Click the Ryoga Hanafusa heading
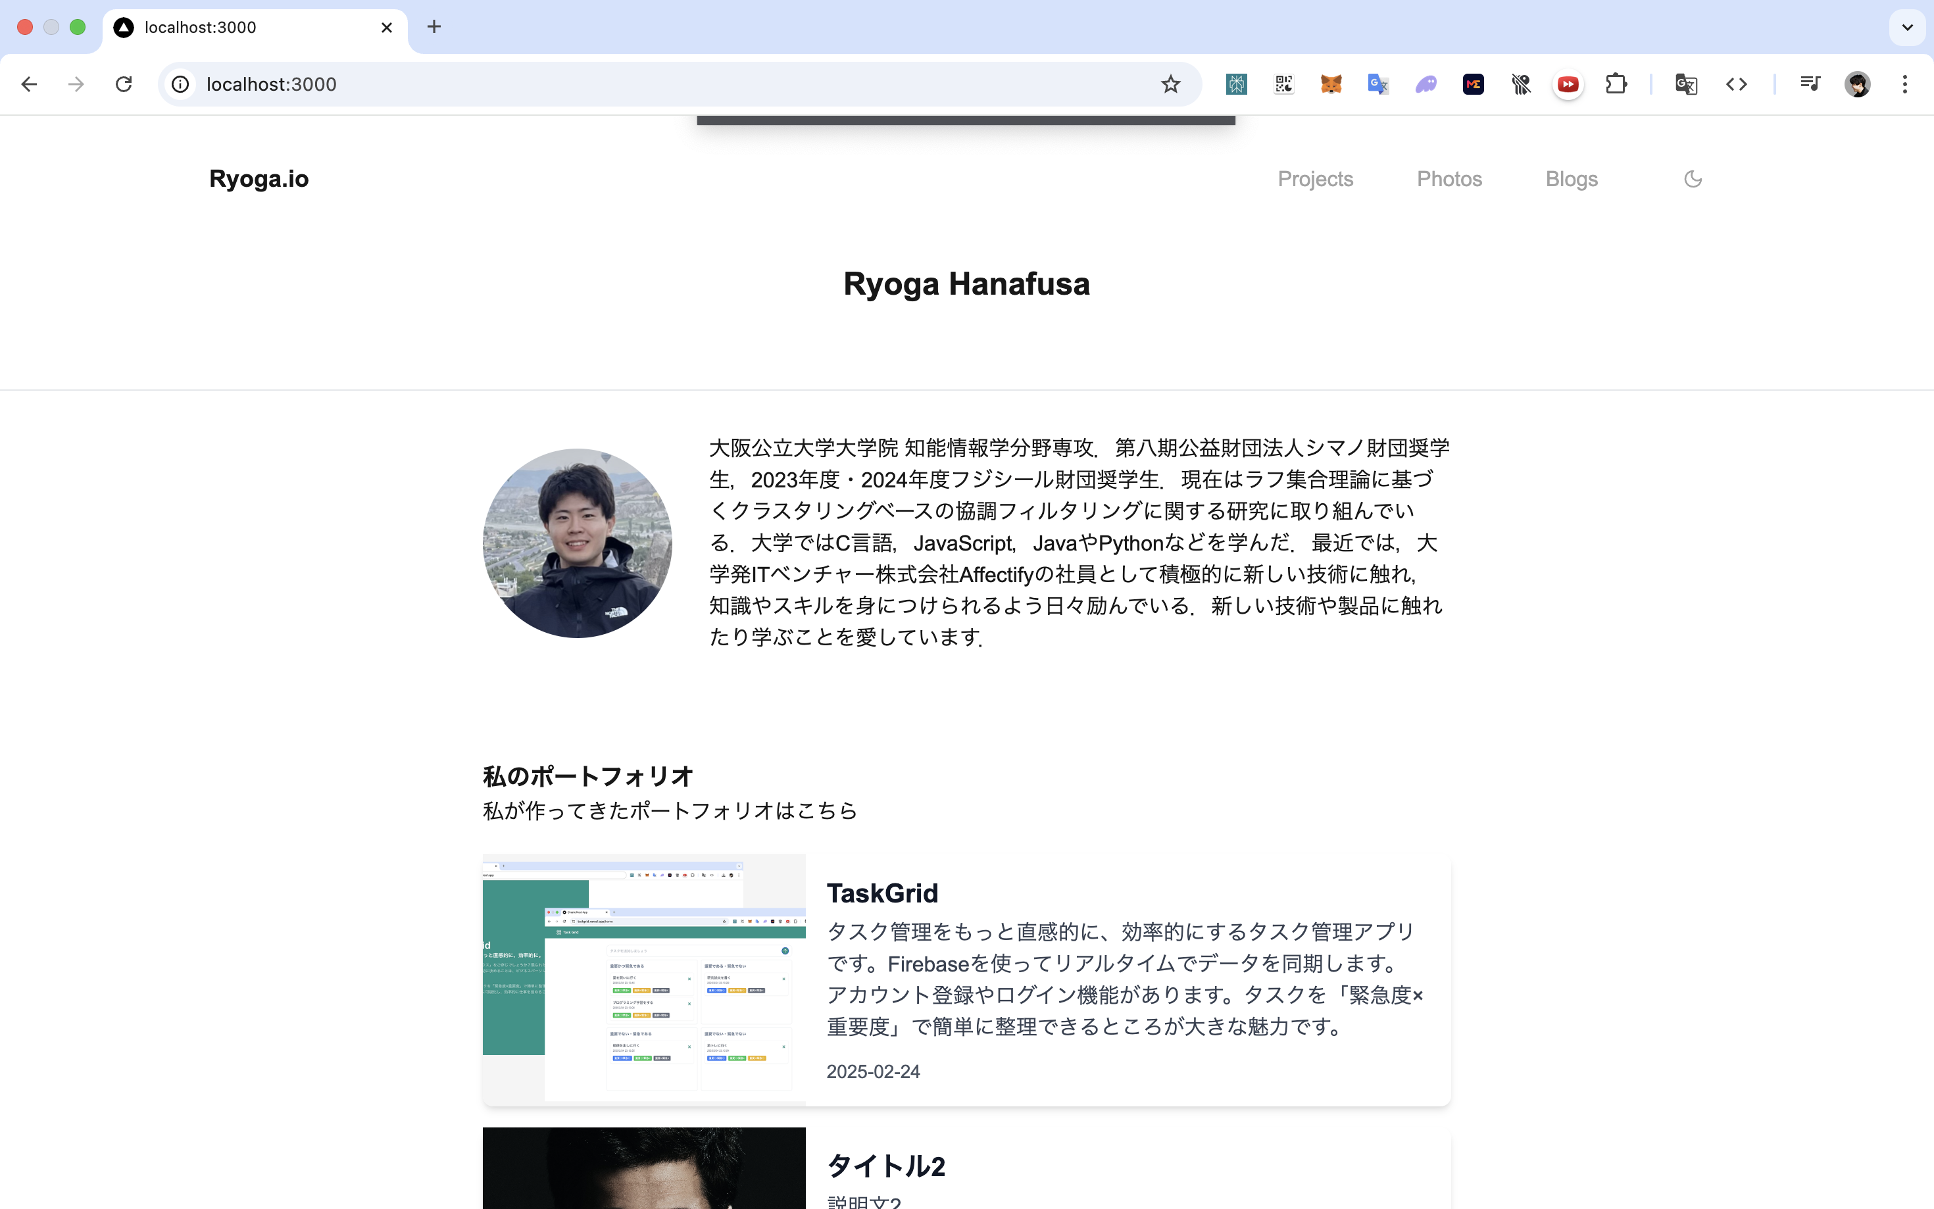Viewport: 1934px width, 1209px height. (x=966, y=284)
